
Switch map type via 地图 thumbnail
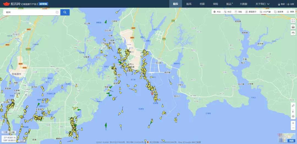[x=287, y=138]
